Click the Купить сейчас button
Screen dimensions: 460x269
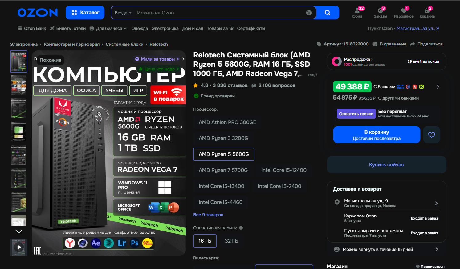tap(386, 165)
